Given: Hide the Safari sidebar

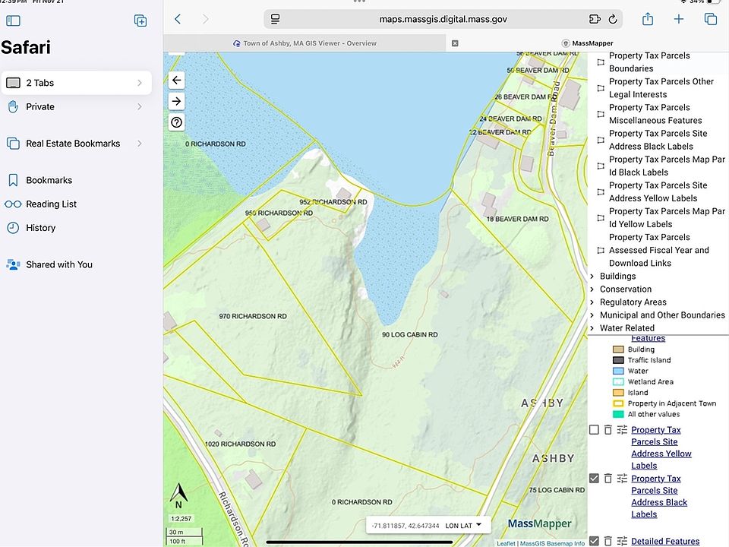Looking at the screenshot, I should (13, 21).
